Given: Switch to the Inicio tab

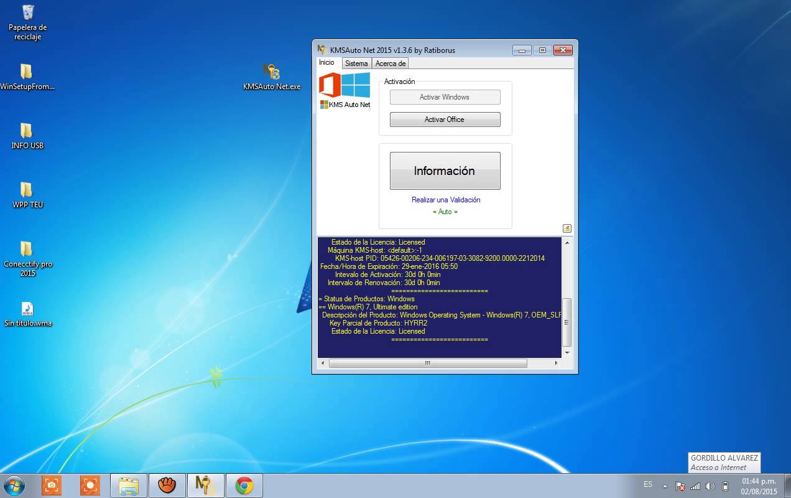Looking at the screenshot, I should 326,62.
